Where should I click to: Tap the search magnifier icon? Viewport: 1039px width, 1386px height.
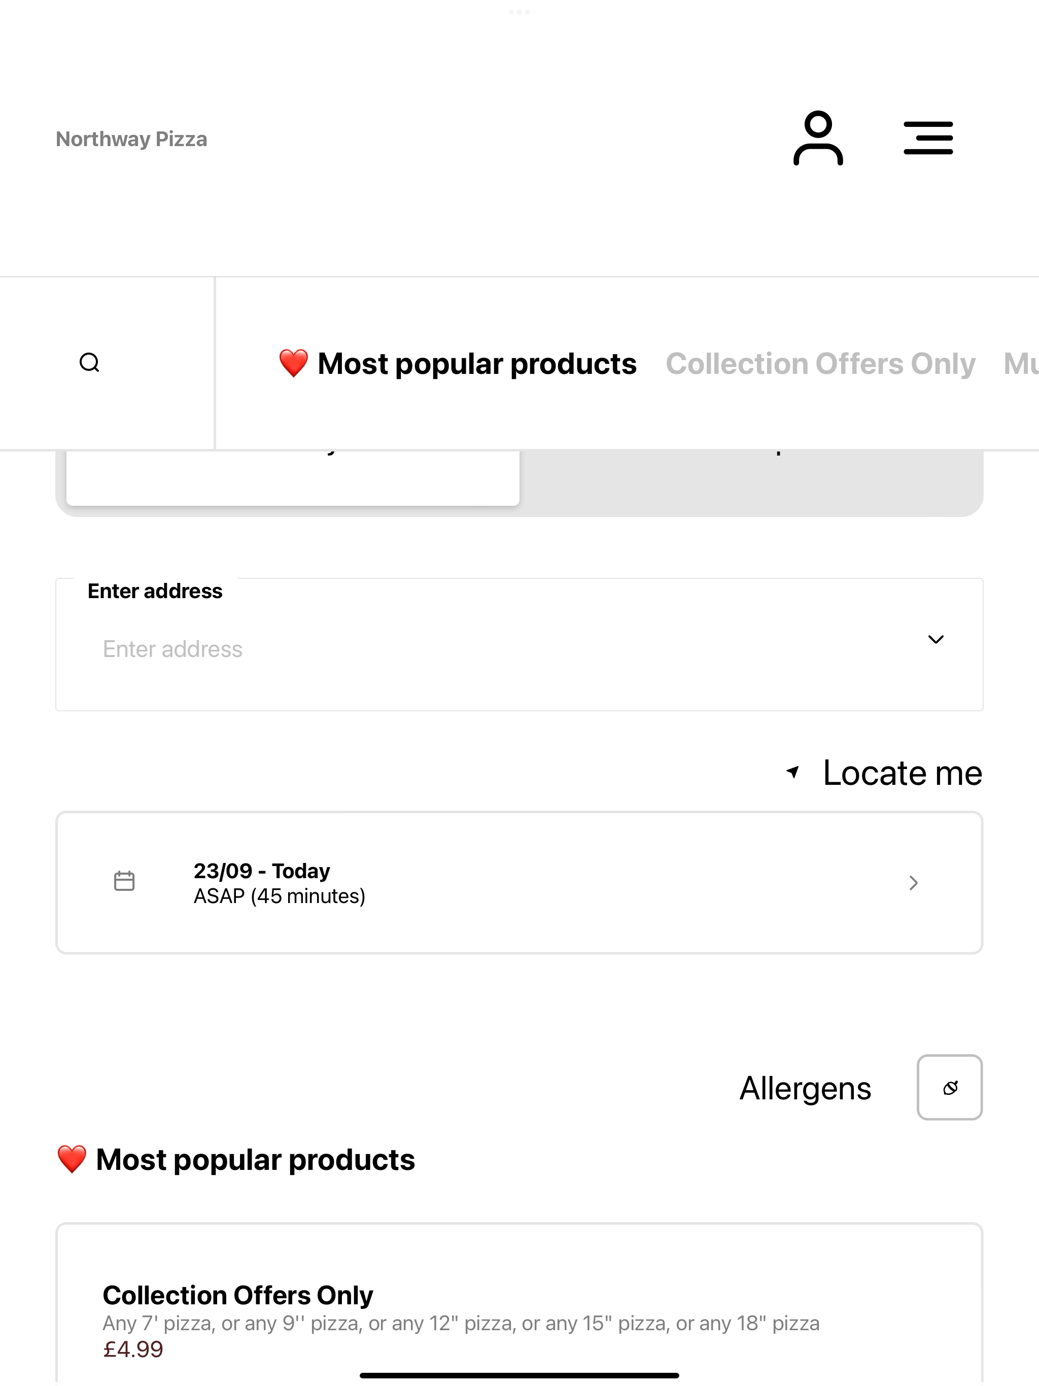90,363
